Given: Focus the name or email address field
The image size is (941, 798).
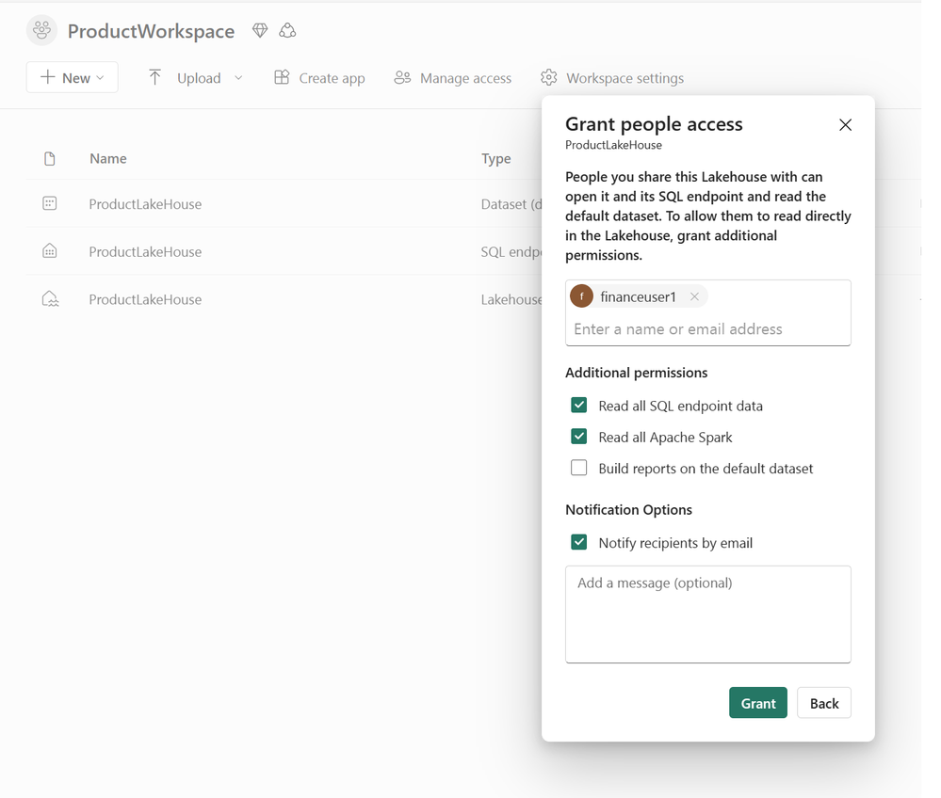Looking at the screenshot, I should 708,328.
